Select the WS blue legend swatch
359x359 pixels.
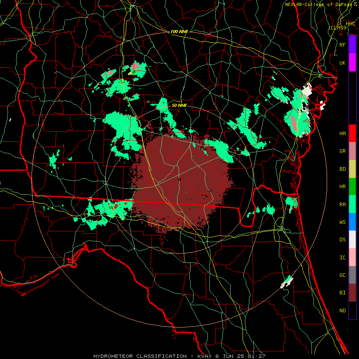[352, 222]
